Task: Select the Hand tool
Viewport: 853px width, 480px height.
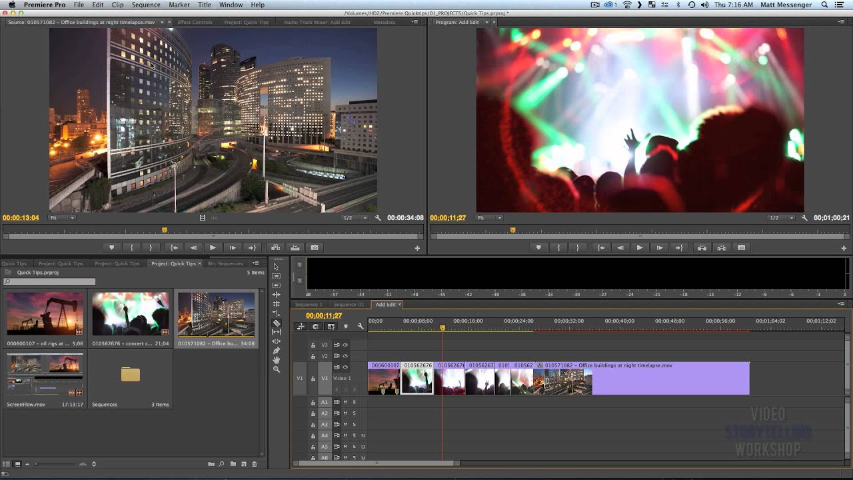Action: (x=277, y=360)
